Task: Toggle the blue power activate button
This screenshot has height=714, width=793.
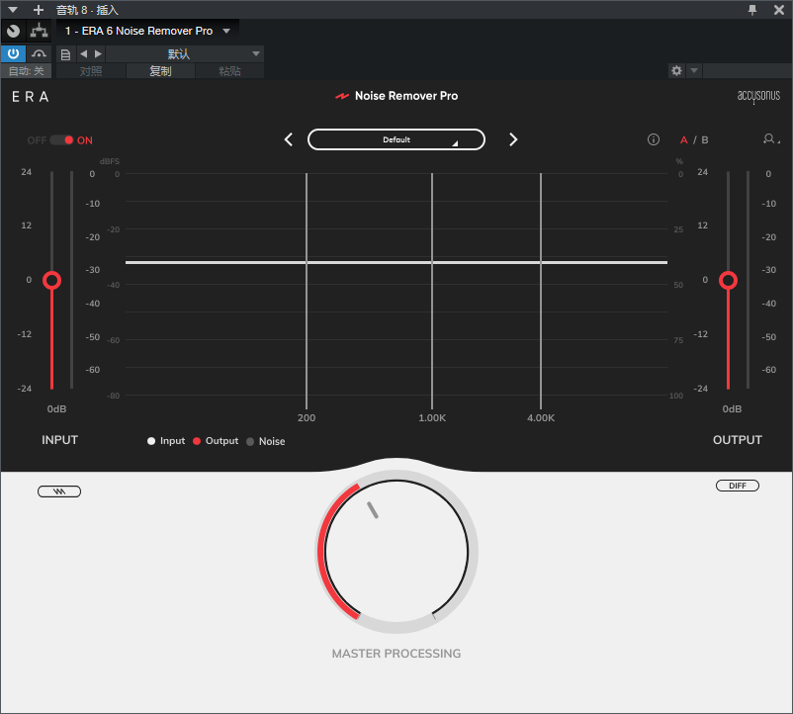Action: coord(13,53)
